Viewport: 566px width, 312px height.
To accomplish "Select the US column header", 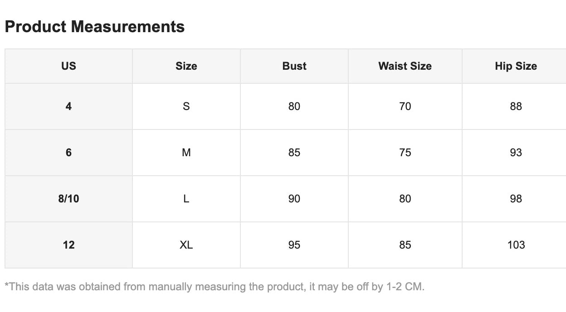I will [68, 66].
